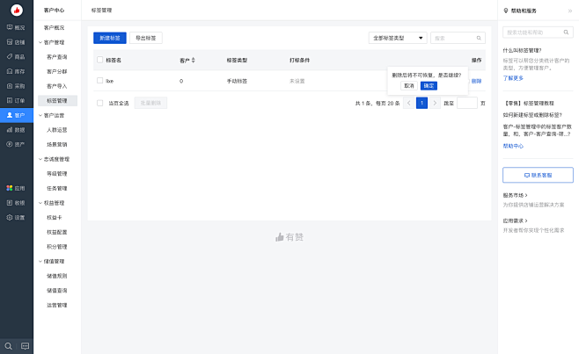Open the 订单 orders section

point(16,101)
